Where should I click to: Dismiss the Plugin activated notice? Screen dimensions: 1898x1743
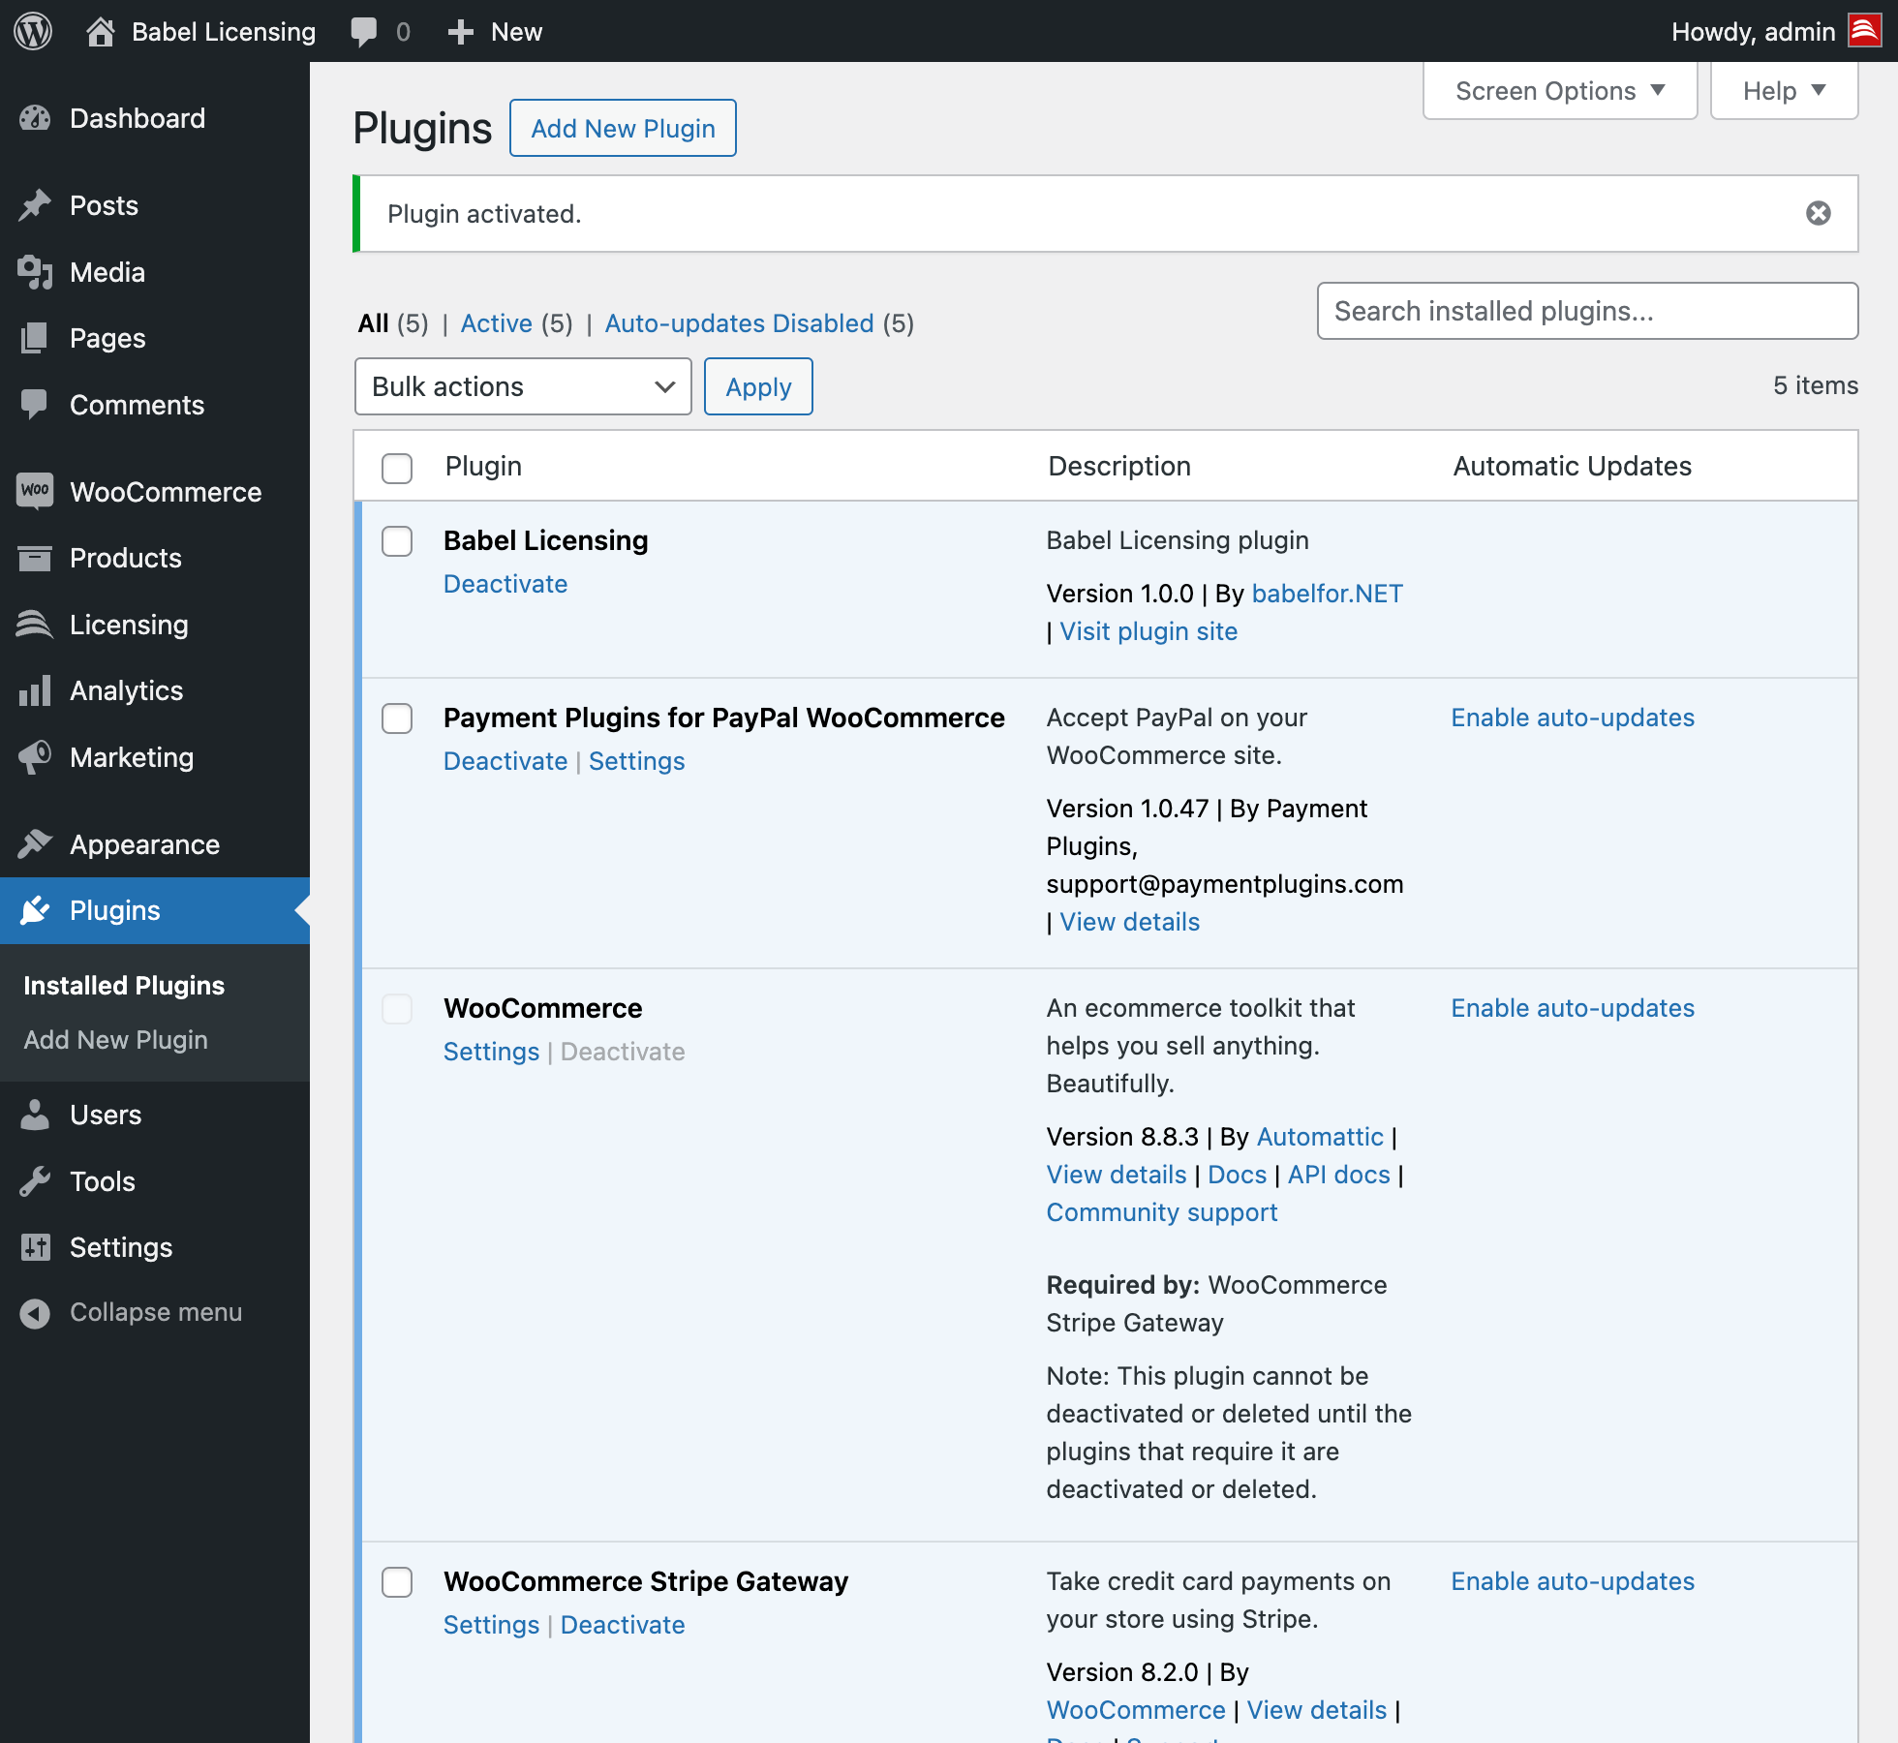click(x=1818, y=213)
